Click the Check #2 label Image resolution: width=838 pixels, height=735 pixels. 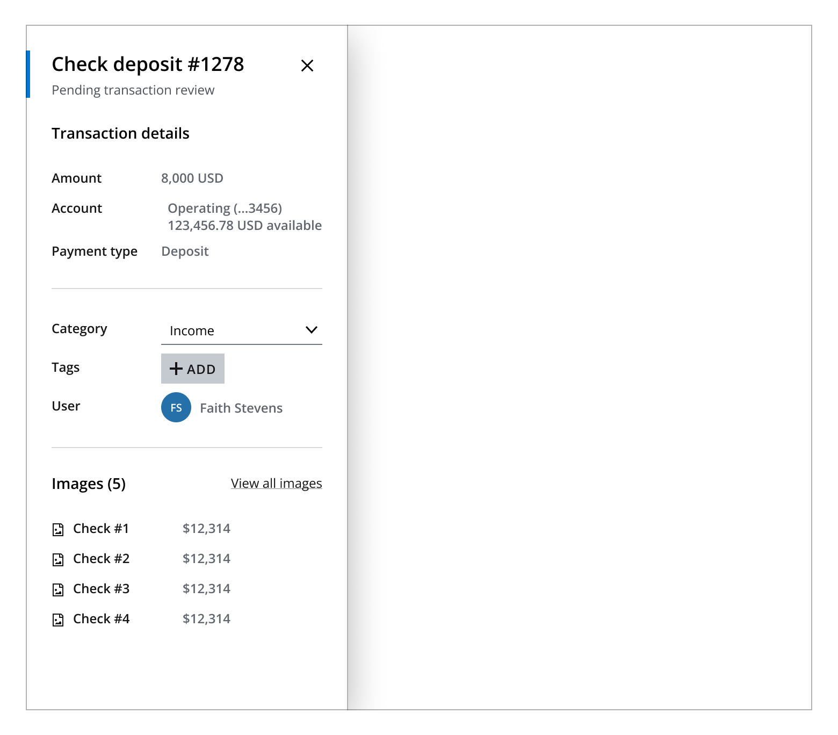click(x=102, y=558)
